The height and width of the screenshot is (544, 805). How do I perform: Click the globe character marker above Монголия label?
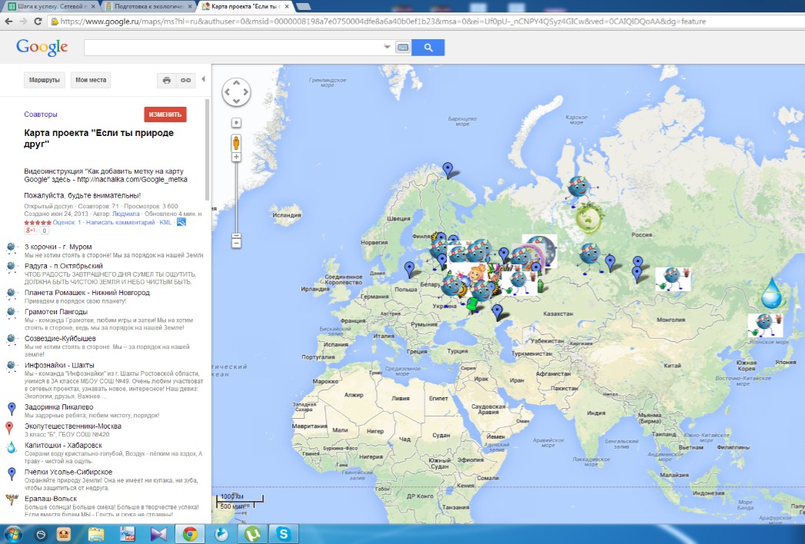tap(673, 279)
